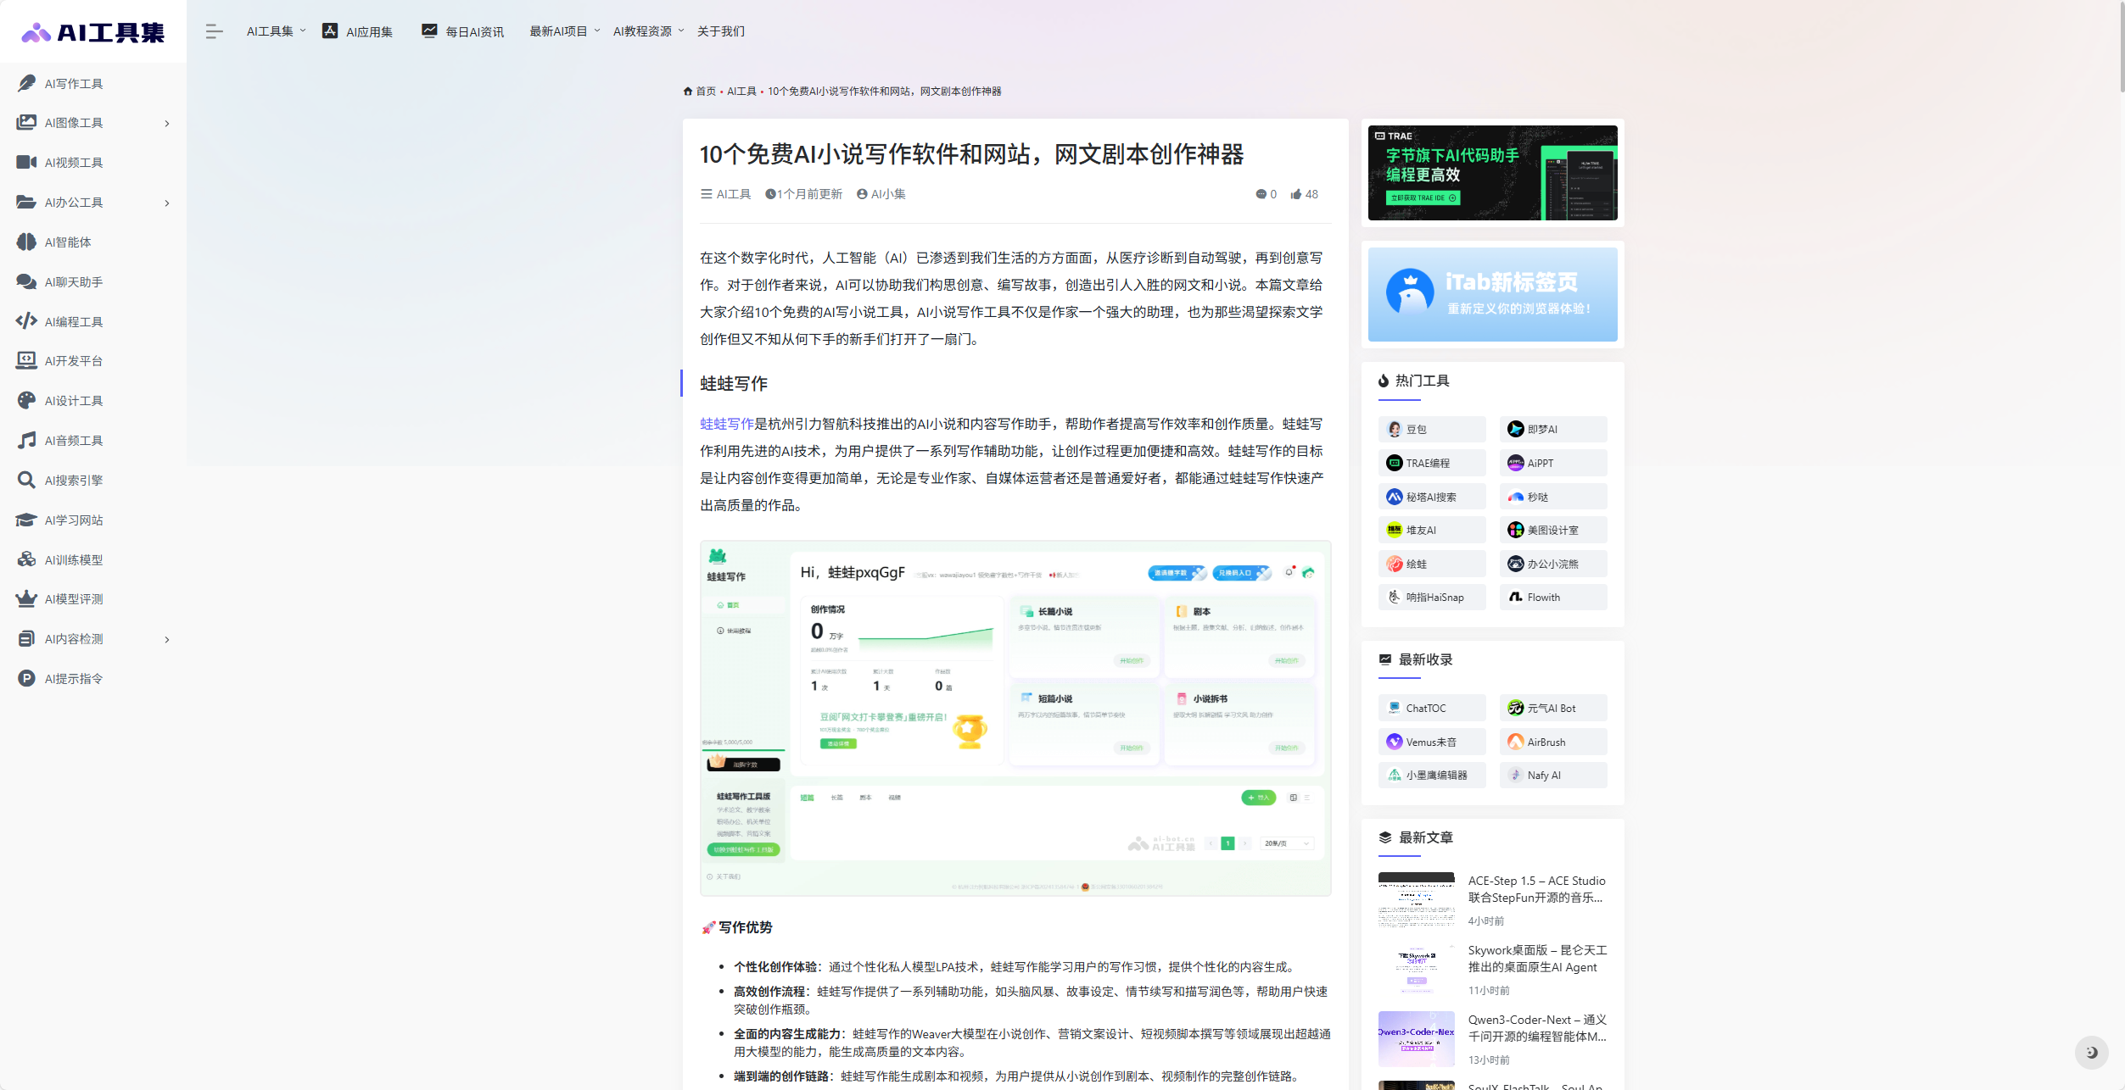
Task: Open the AI工具集 dropdown in top nav
Action: 276,31
